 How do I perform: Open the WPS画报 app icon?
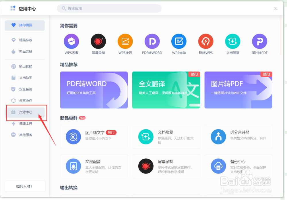click(71, 41)
